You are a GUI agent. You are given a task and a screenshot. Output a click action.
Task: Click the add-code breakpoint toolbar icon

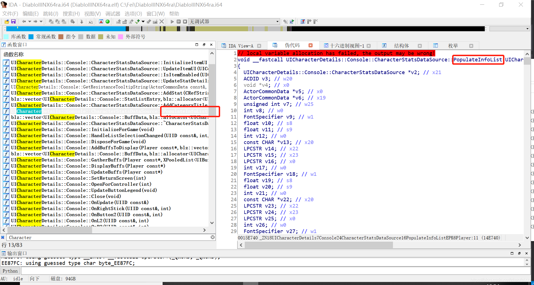click(x=118, y=22)
